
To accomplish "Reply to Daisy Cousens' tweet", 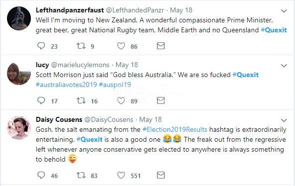I will pos(41,175).
